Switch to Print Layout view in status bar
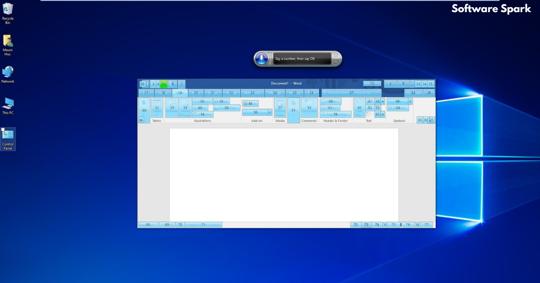This screenshot has width=540, height=283. [366, 225]
